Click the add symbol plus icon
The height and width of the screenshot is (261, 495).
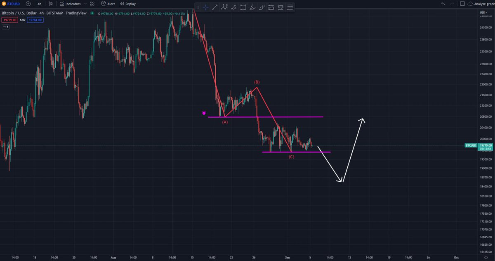click(28, 4)
